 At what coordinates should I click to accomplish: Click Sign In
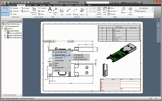click(x=123, y=3)
